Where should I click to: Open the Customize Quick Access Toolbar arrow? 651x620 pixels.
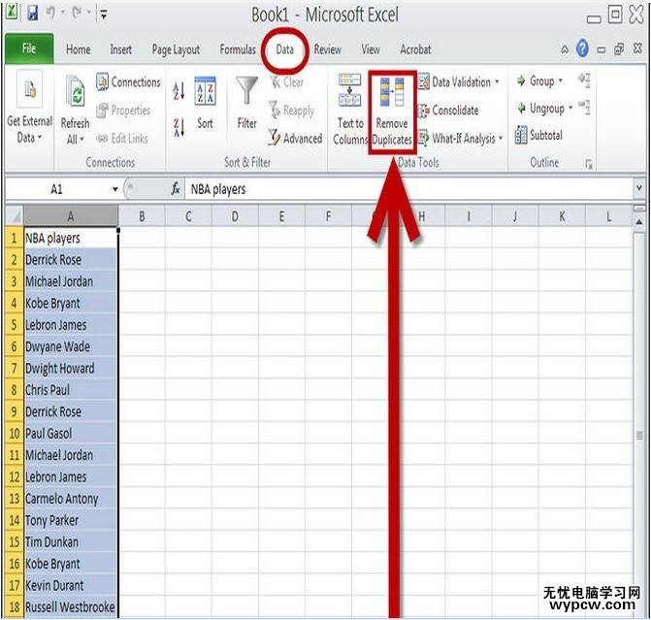click(104, 15)
